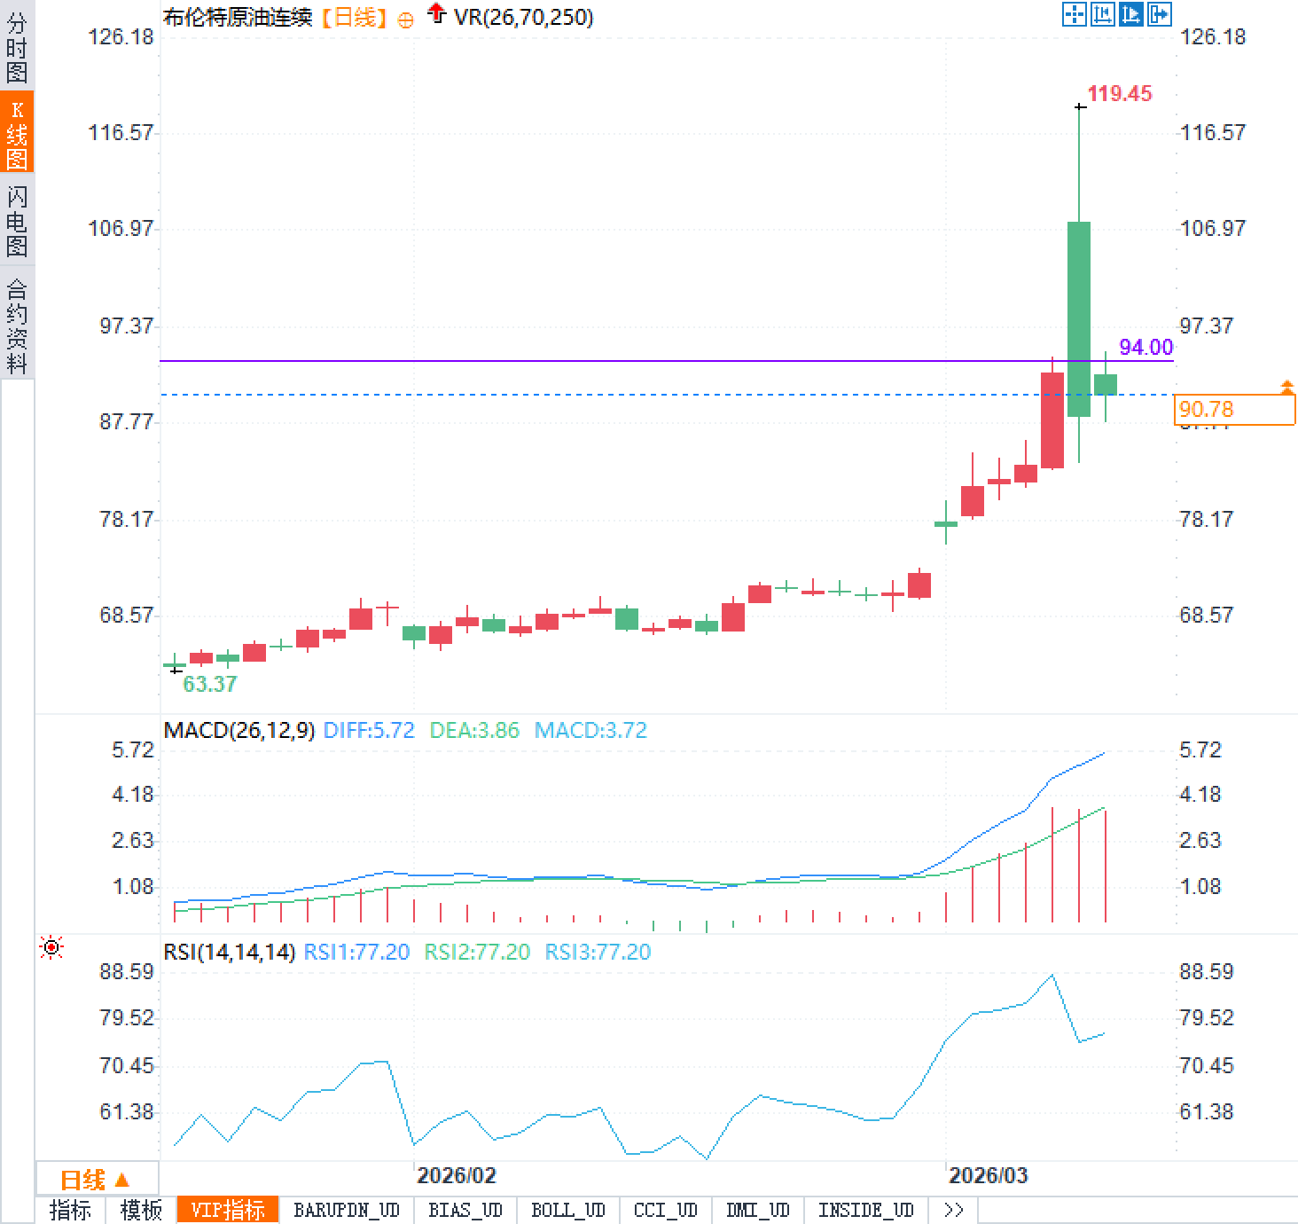Click the 90.78 price tag box
1298x1224 pixels.
(1236, 409)
